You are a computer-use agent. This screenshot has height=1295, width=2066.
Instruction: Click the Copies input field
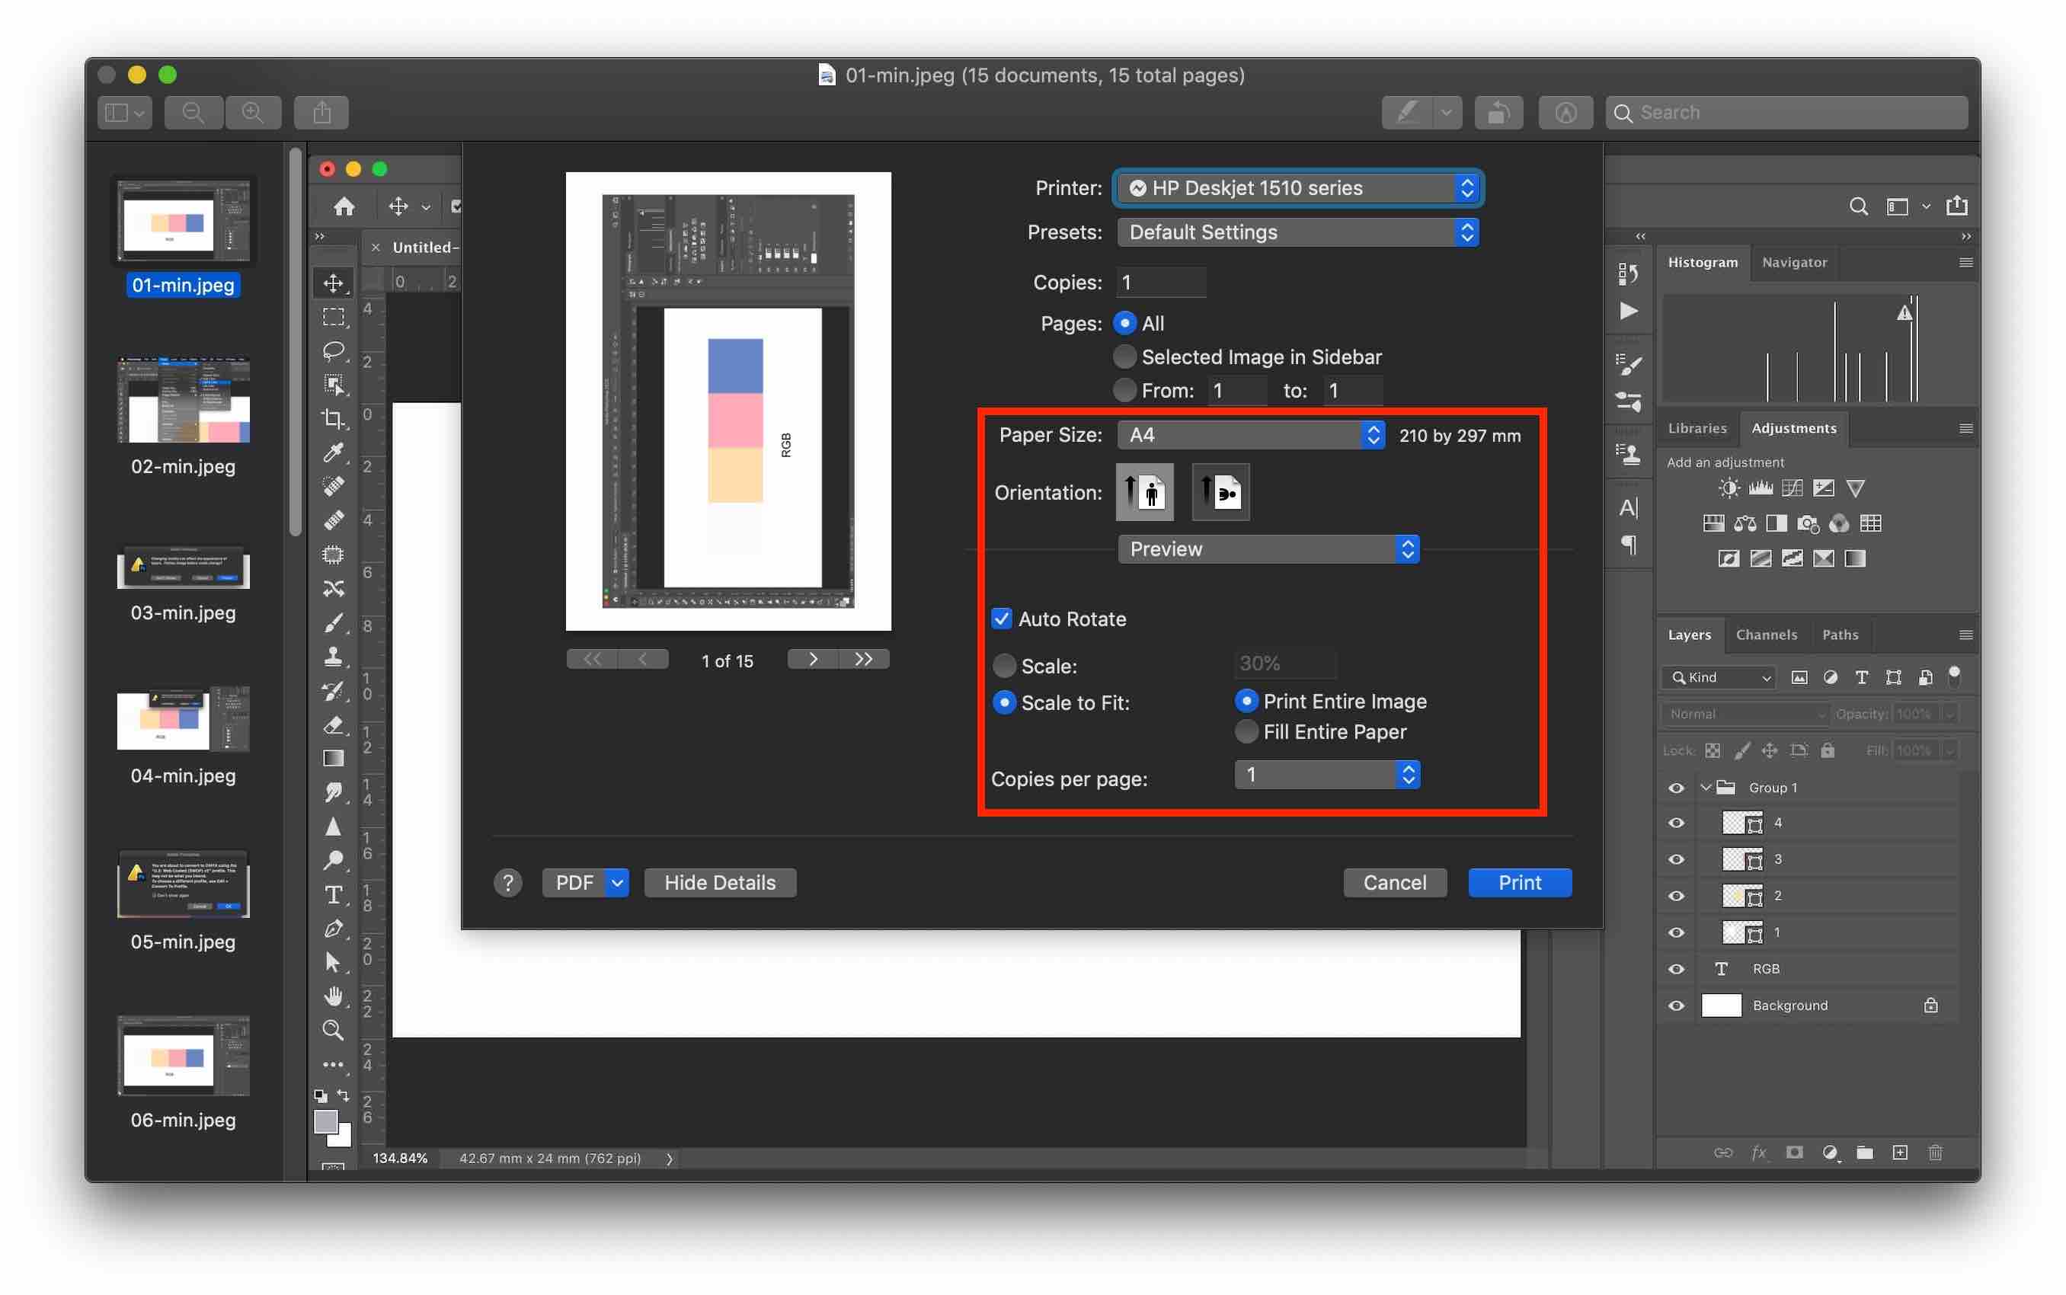[x=1161, y=283]
